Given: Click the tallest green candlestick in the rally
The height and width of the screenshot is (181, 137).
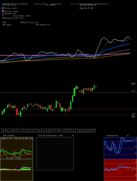Looking at the screenshot, I should tap(75, 92).
